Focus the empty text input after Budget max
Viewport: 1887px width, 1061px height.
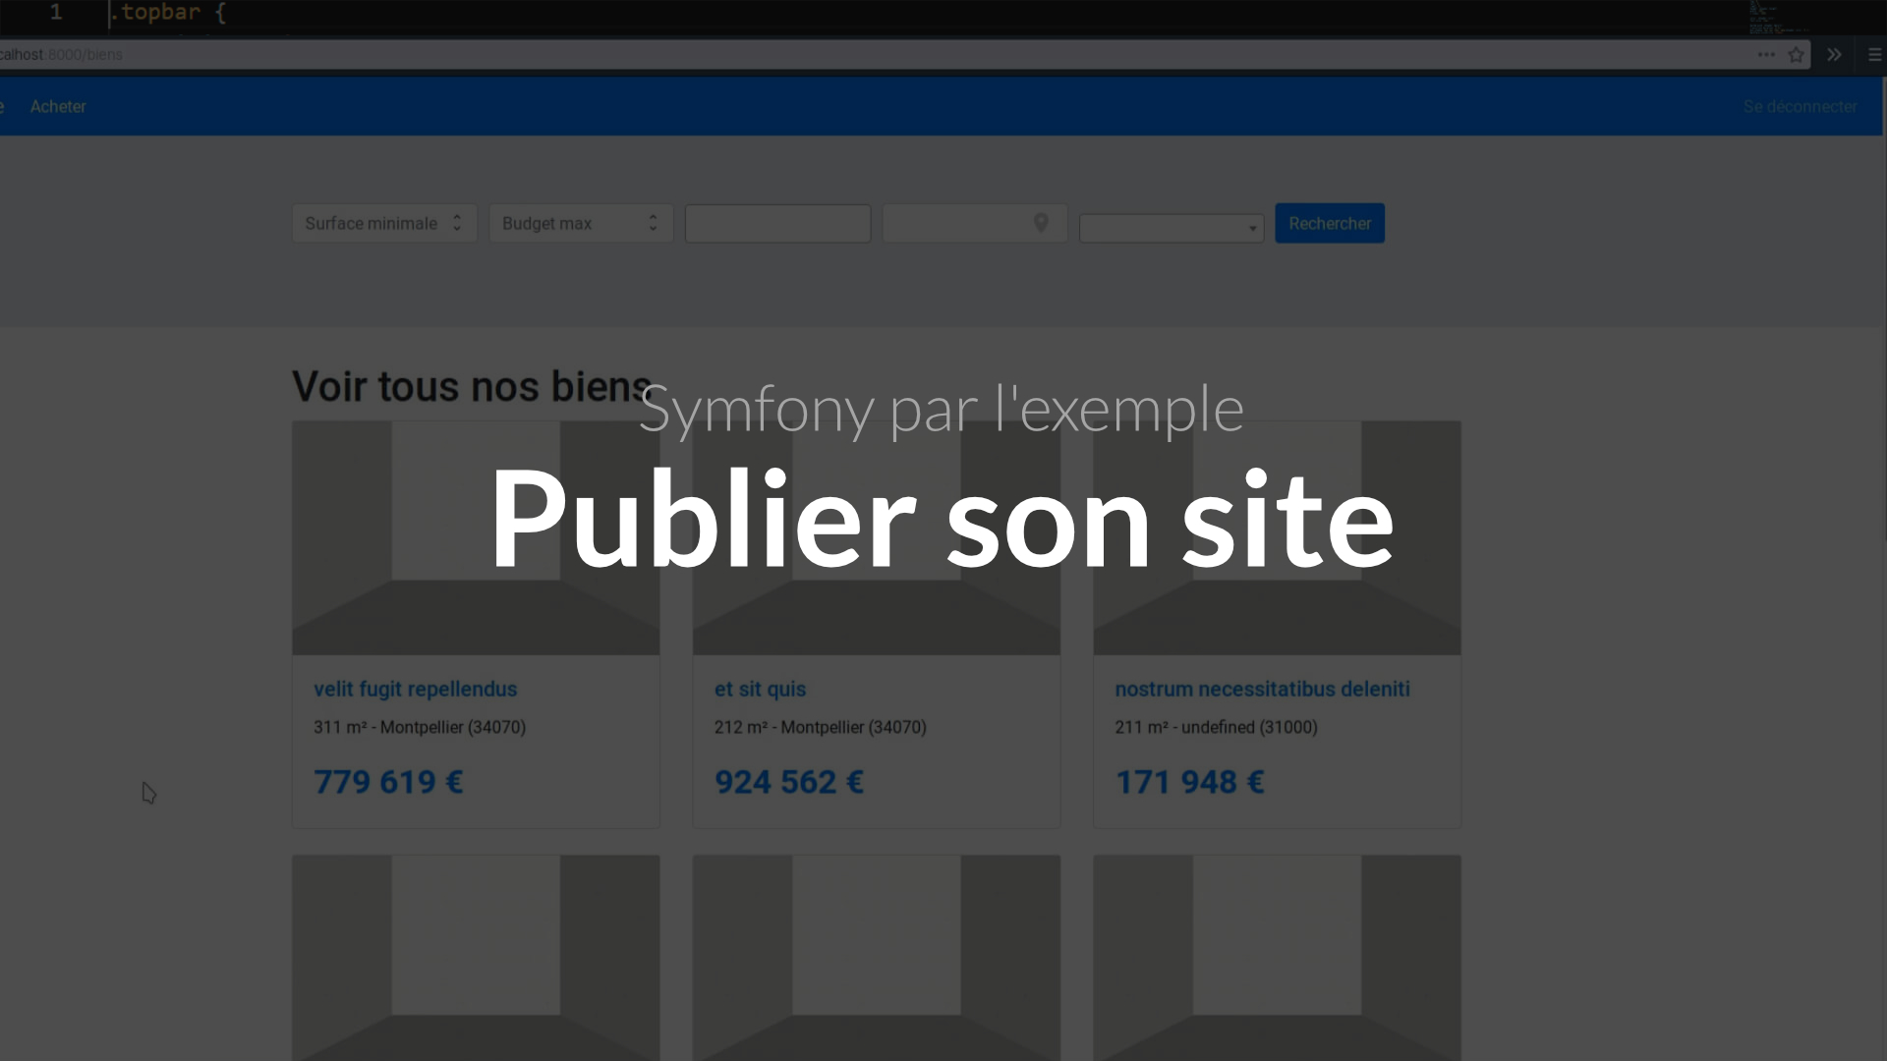coord(777,223)
